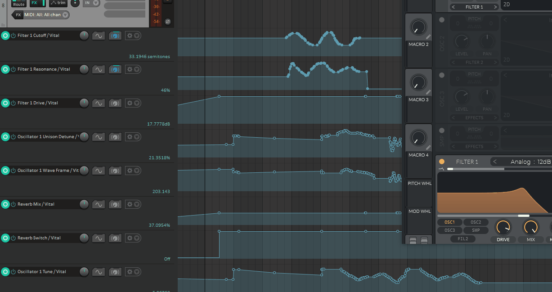Click the input FX button beside MIDI: All
This screenshot has width=552, height=292.
coord(18,15)
